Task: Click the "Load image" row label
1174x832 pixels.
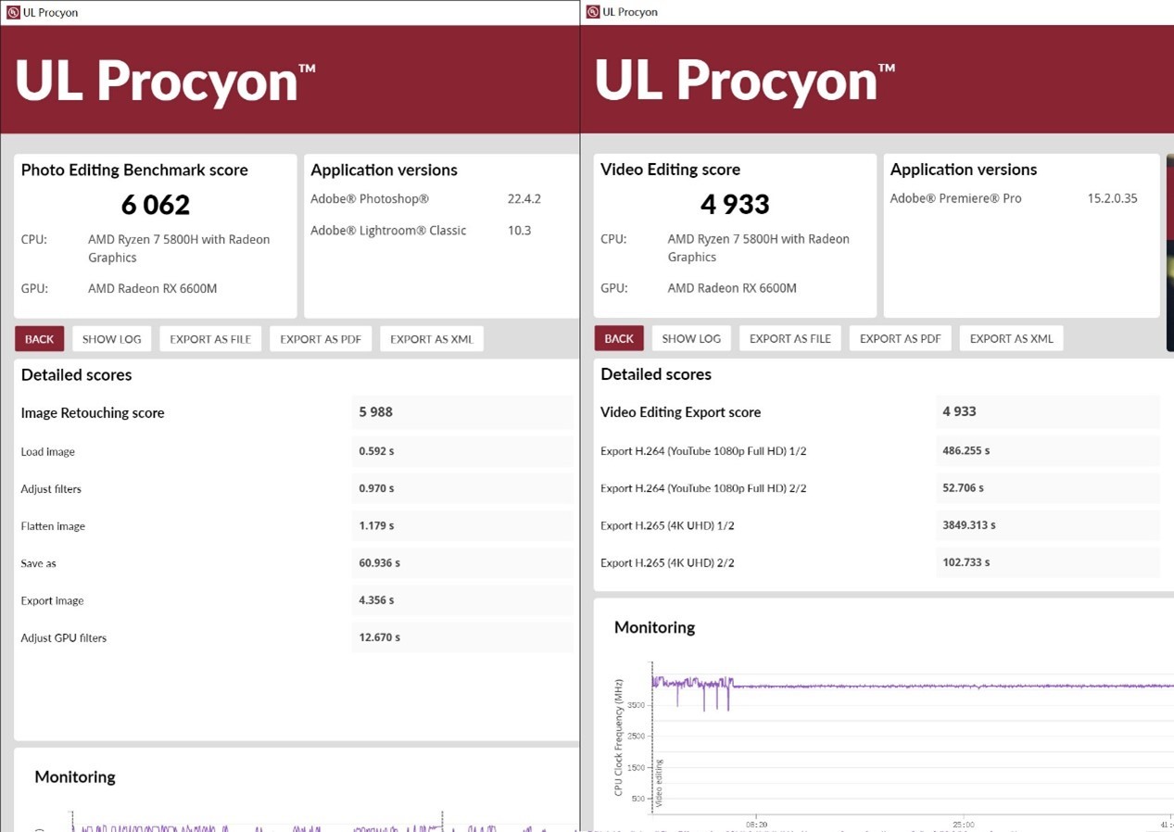Action: pos(48,452)
